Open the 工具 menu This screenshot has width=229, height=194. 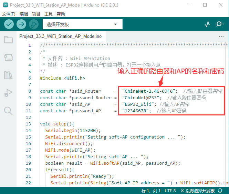coord(49,14)
